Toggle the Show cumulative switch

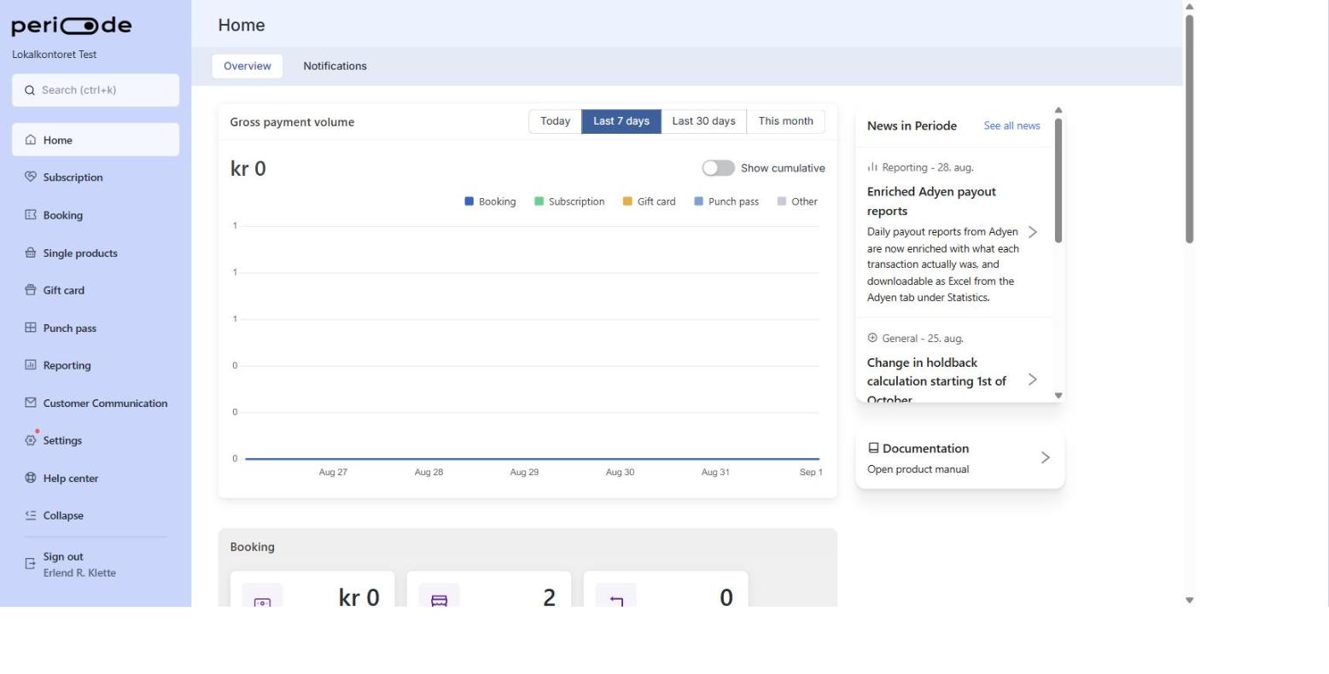coord(718,168)
